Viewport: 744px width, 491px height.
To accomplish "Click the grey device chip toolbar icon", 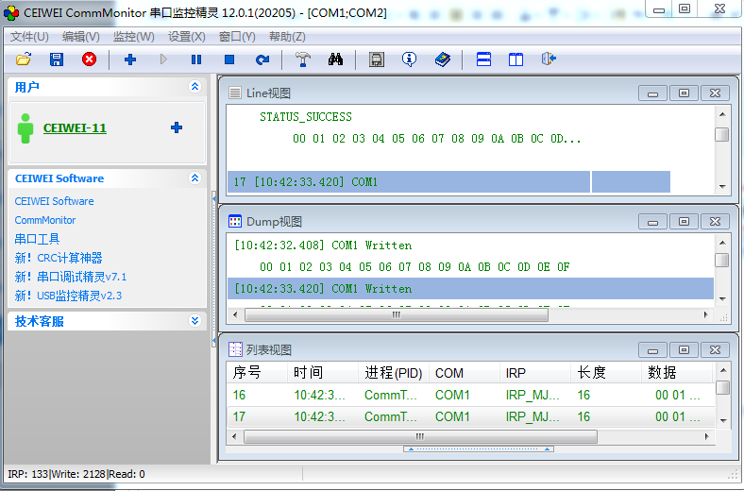I will pyautogui.click(x=377, y=59).
